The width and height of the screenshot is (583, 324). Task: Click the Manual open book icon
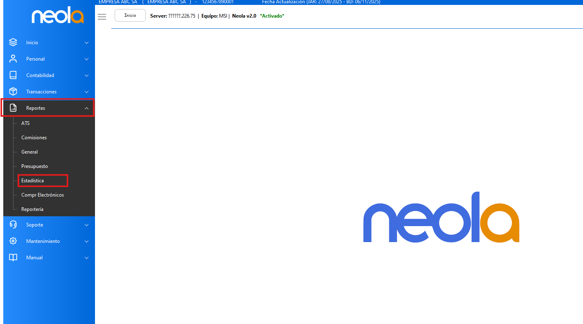(x=13, y=257)
